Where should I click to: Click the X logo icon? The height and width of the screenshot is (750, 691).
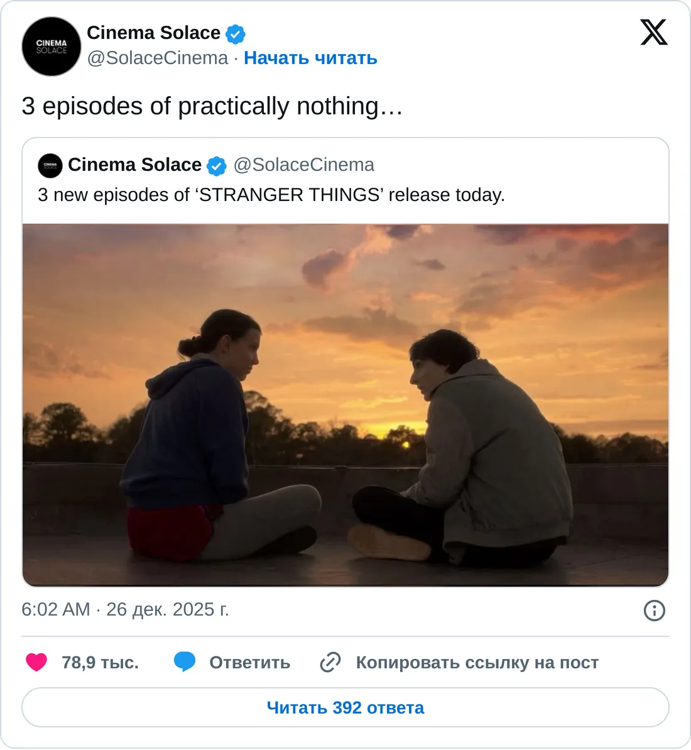point(654,32)
